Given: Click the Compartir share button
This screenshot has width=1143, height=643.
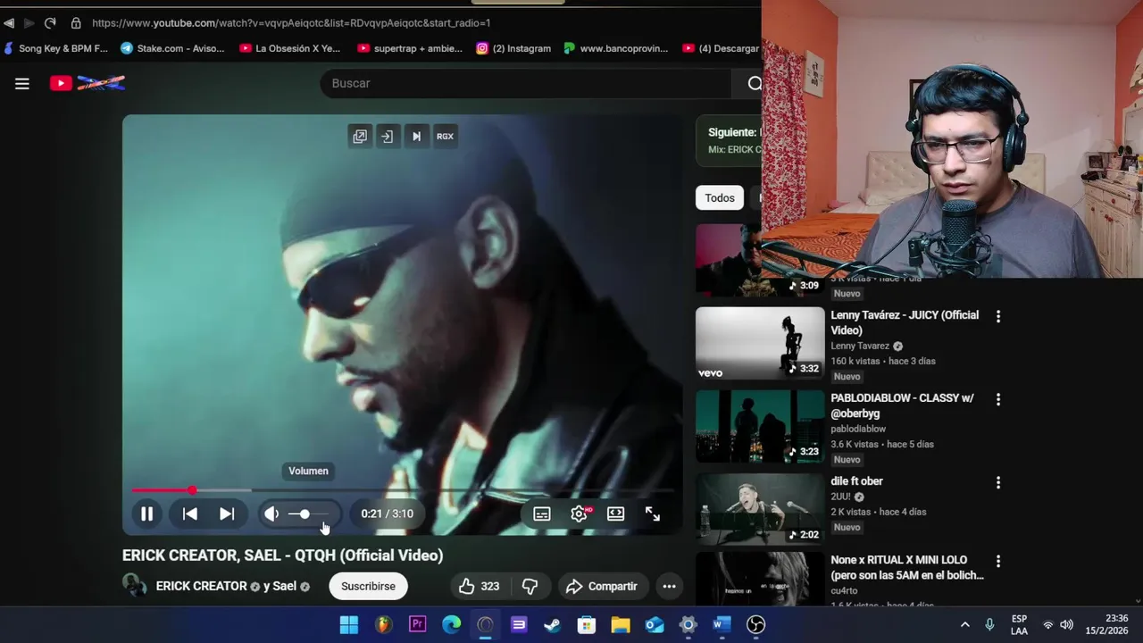Looking at the screenshot, I should tap(602, 586).
